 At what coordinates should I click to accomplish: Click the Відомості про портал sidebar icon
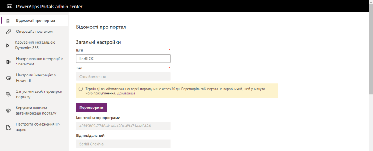[8, 20]
